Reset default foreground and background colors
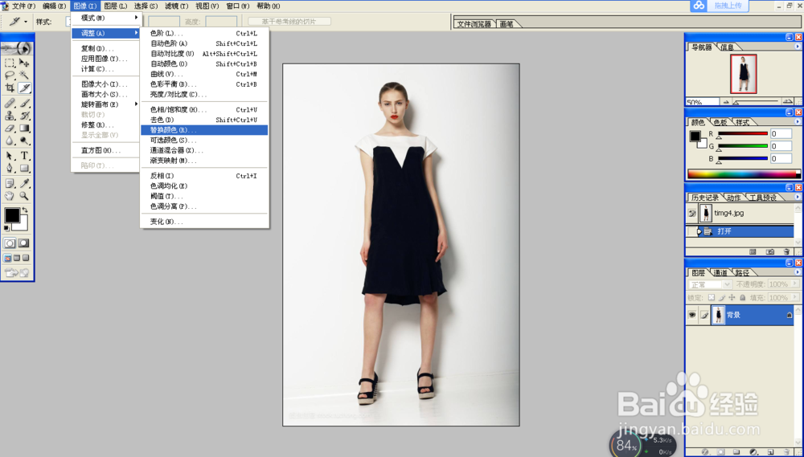804x457 pixels. pyautogui.click(x=6, y=228)
